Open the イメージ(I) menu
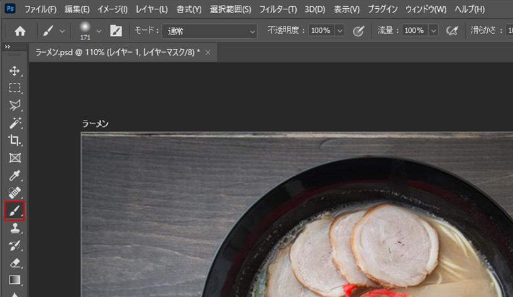This screenshot has height=297, width=513. click(x=112, y=9)
